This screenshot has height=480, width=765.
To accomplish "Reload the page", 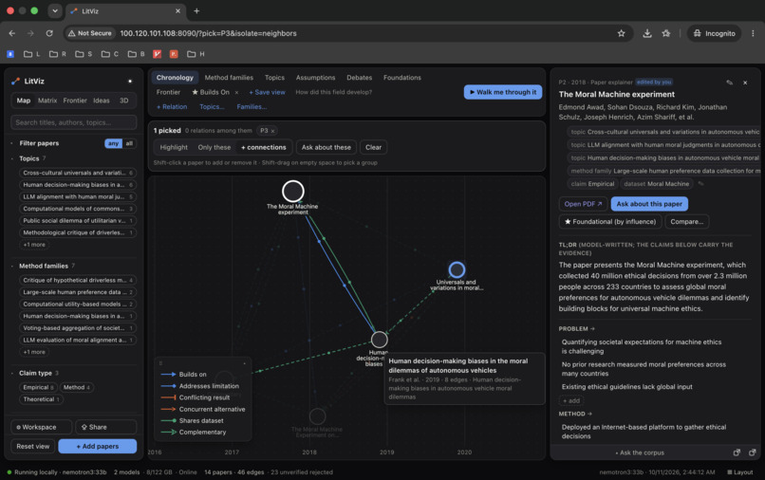I will click(x=49, y=33).
